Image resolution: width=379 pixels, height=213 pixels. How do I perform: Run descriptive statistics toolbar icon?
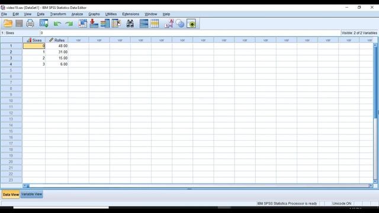click(116, 24)
